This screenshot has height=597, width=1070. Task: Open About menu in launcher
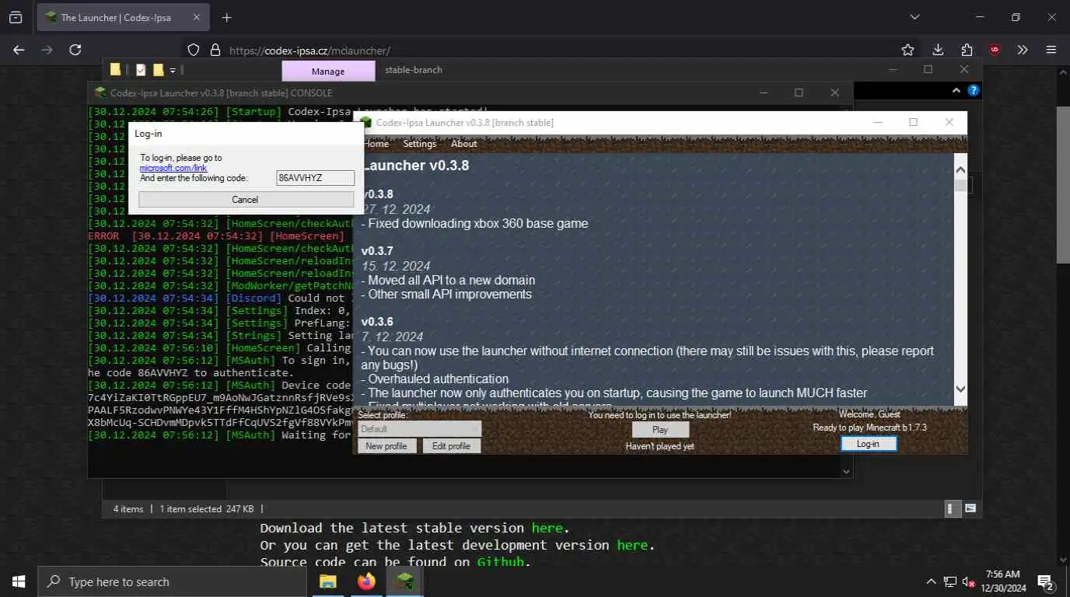(464, 144)
